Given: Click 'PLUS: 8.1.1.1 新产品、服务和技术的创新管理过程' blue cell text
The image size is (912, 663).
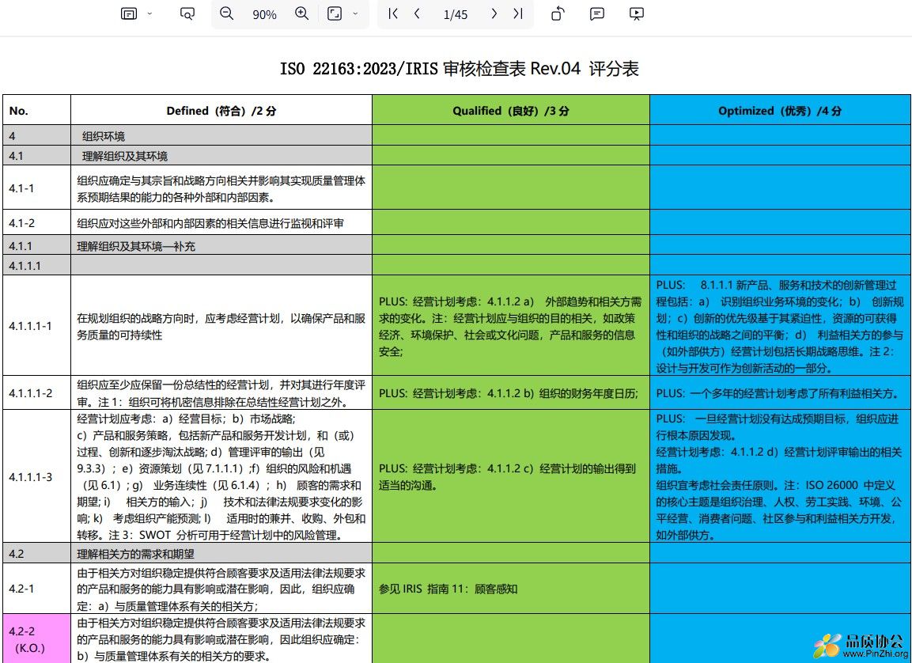Looking at the screenshot, I should (780, 326).
